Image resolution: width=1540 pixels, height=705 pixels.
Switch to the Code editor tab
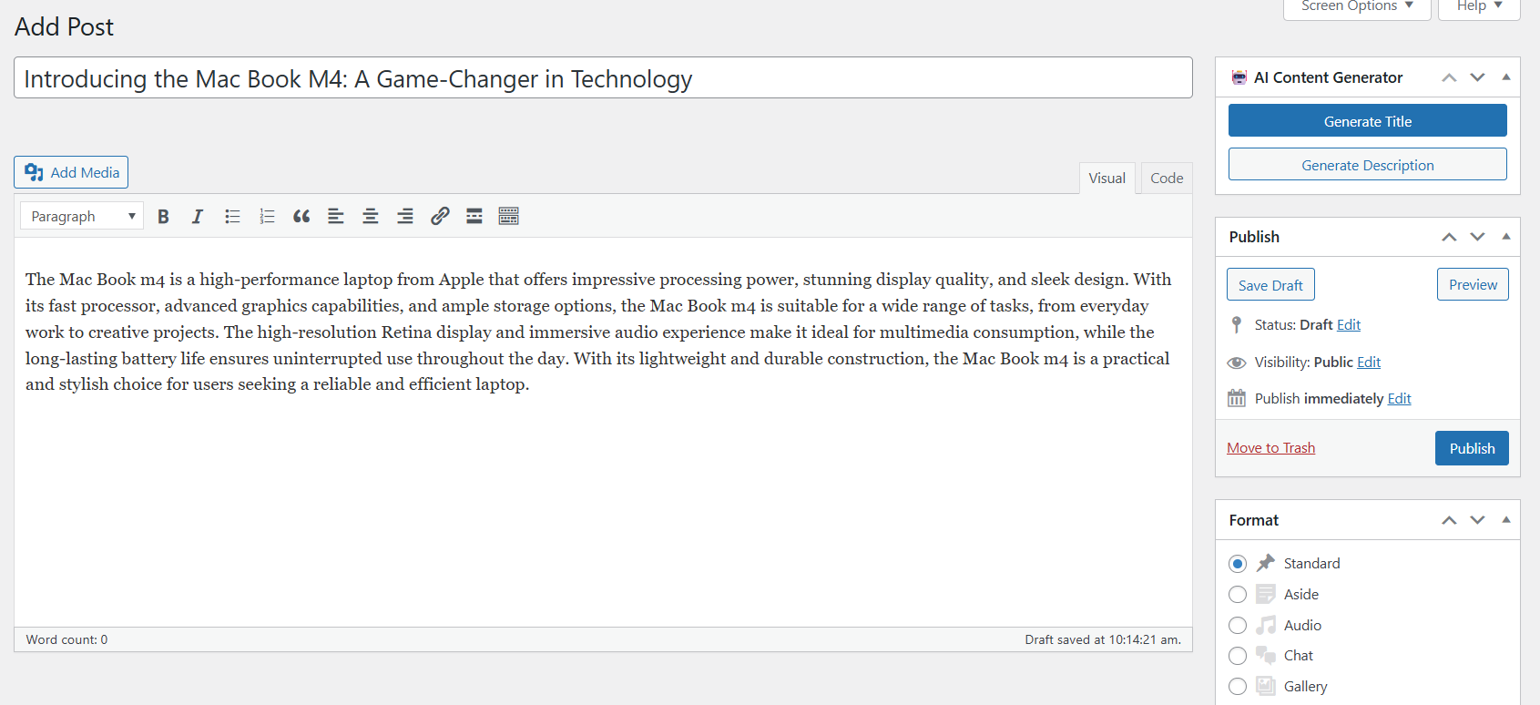point(1167,179)
